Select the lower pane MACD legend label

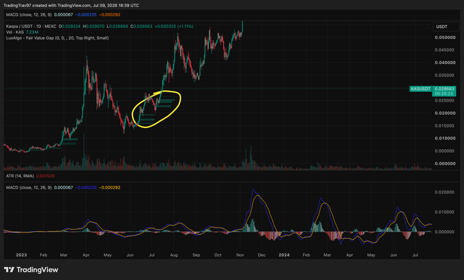[29, 187]
